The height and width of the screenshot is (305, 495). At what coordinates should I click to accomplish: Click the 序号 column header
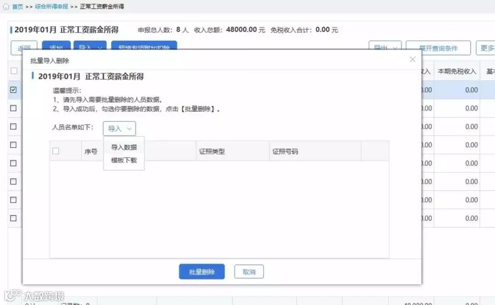point(91,152)
